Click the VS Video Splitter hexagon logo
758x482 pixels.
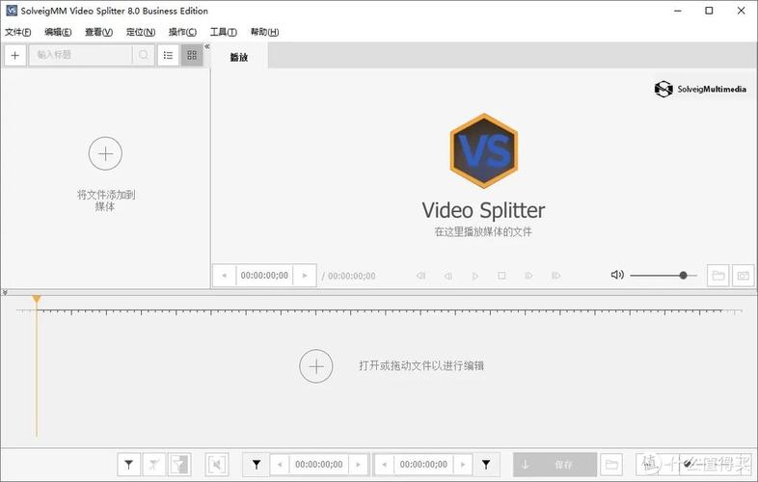click(x=484, y=150)
